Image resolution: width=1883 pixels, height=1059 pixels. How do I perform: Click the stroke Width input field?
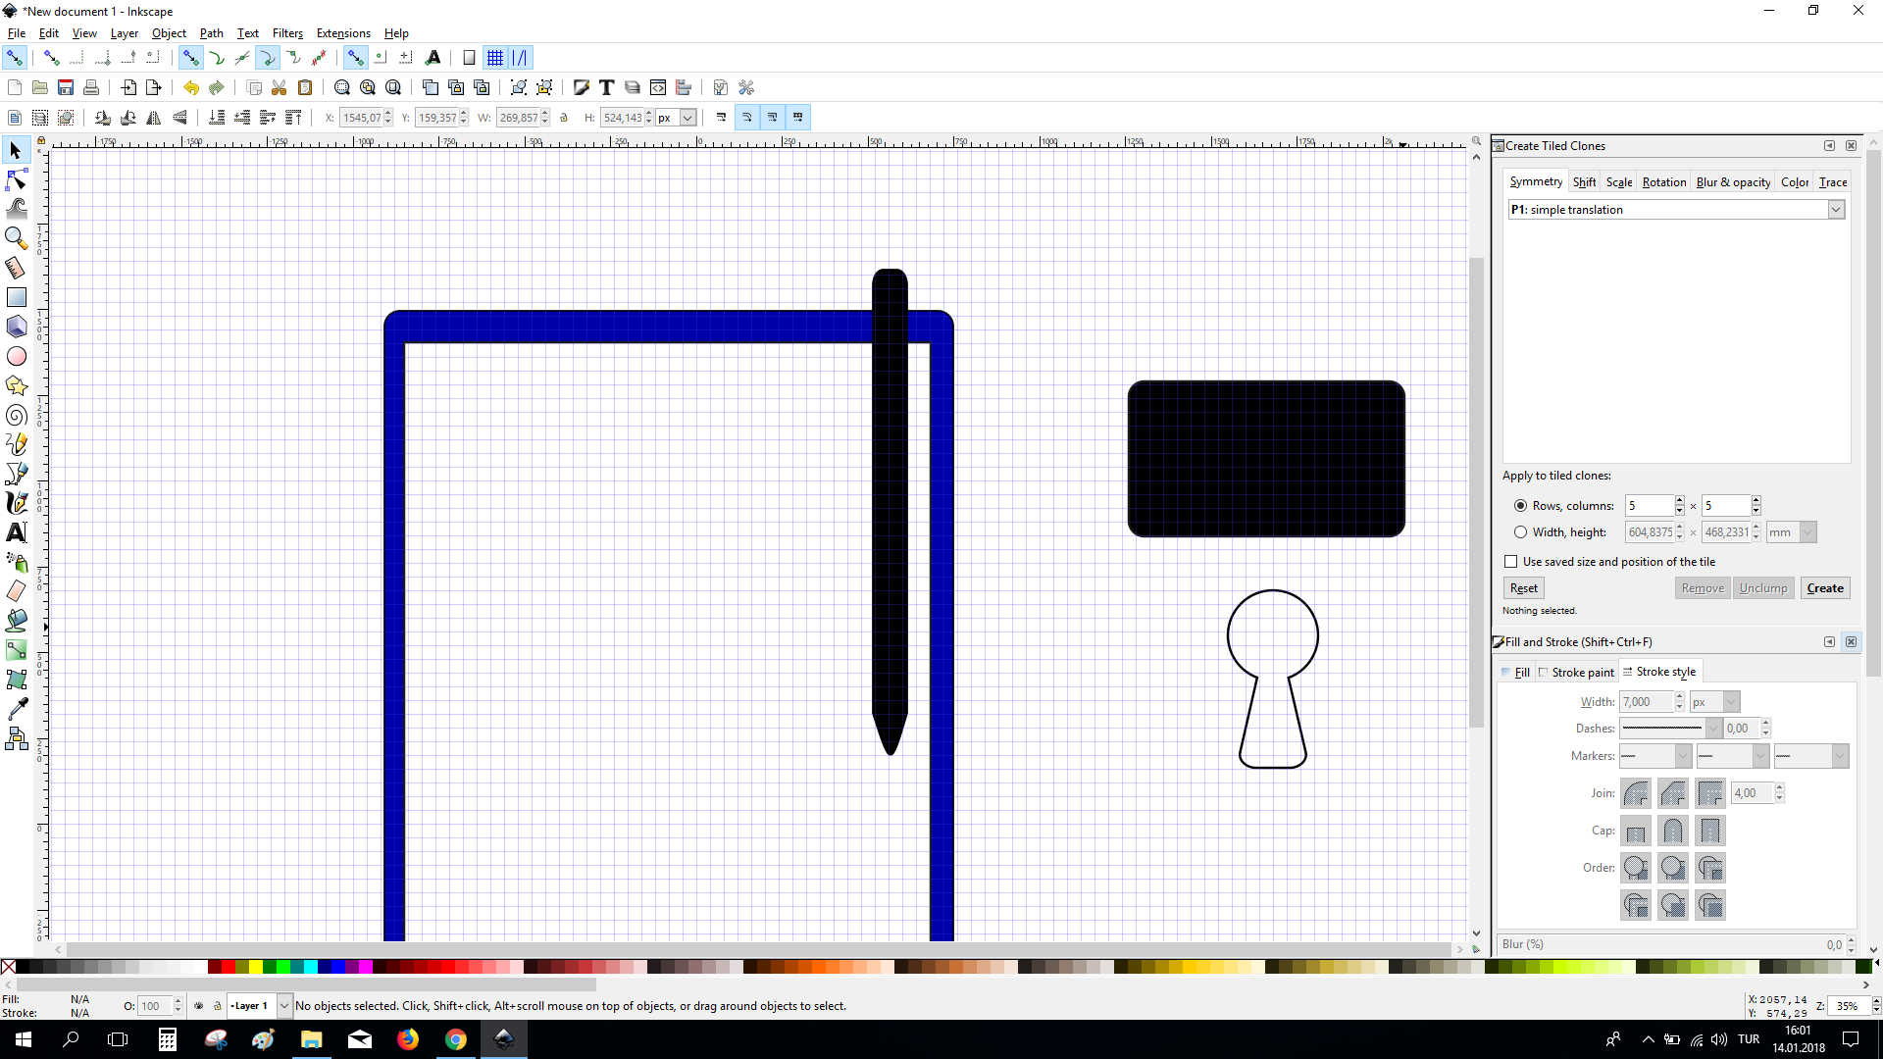point(1647,702)
